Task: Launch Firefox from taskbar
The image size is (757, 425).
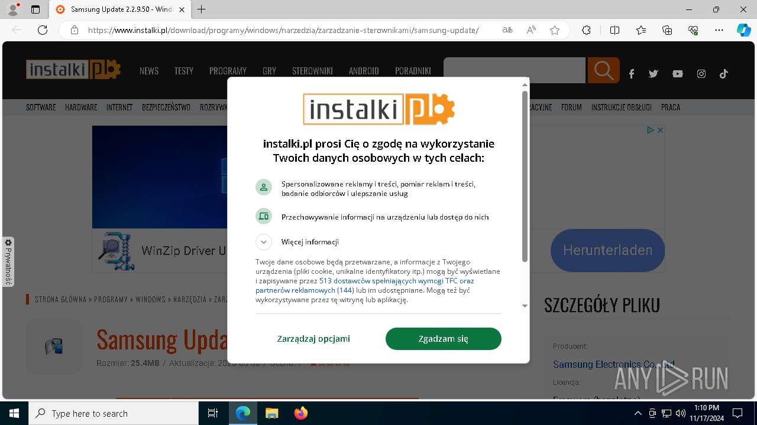Action: (x=300, y=413)
